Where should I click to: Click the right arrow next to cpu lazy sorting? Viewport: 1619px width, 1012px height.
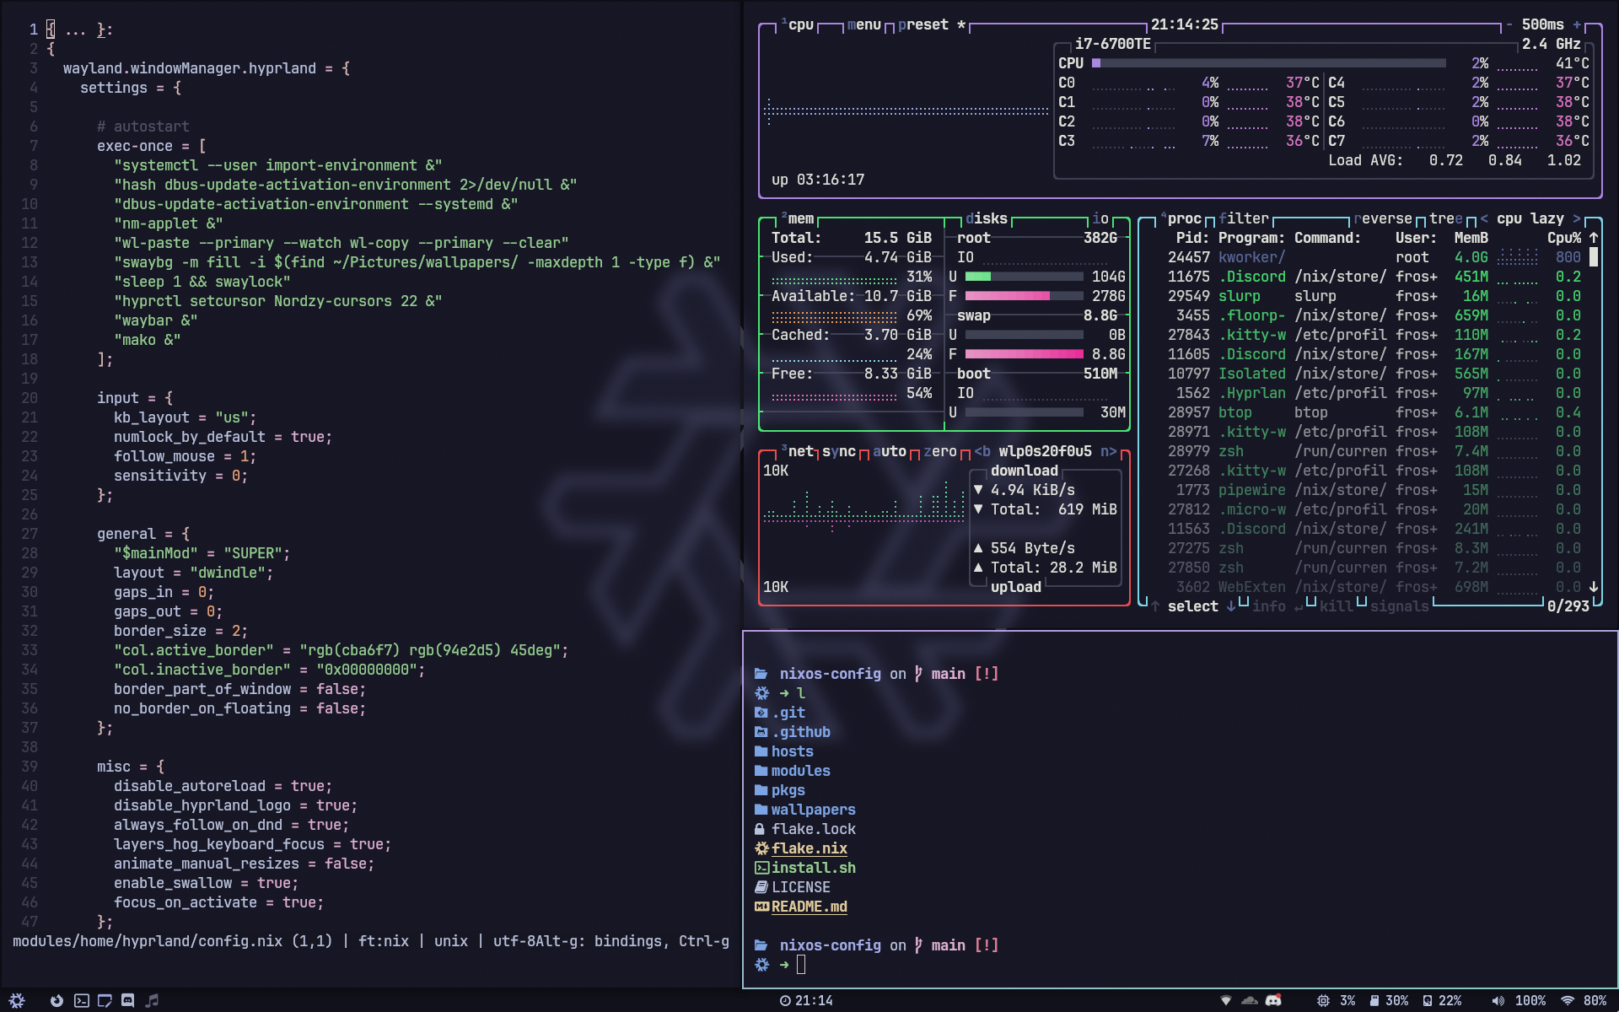(1577, 218)
